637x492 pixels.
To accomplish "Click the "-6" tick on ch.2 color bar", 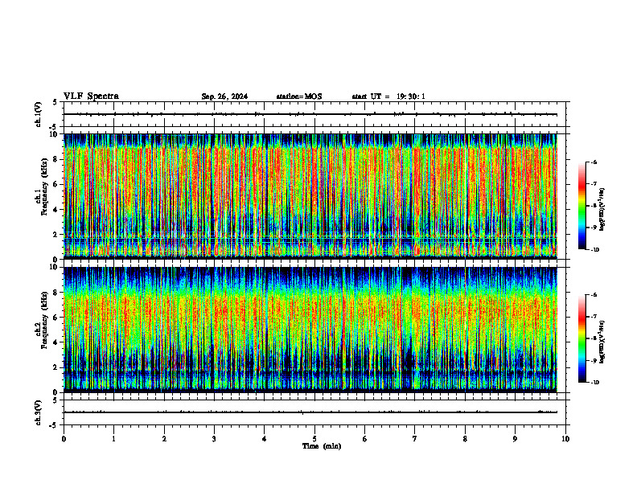I will coord(594,295).
